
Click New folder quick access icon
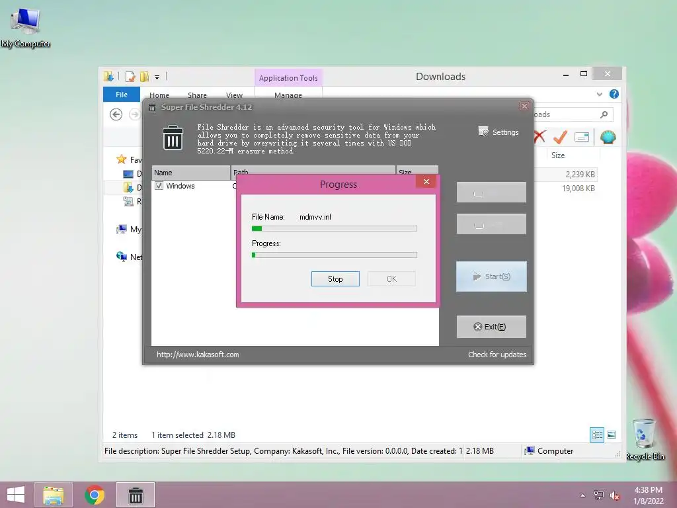pyautogui.click(x=144, y=77)
